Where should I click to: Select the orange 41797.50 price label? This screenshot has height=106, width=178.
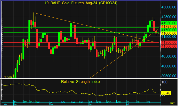click(x=168, y=26)
